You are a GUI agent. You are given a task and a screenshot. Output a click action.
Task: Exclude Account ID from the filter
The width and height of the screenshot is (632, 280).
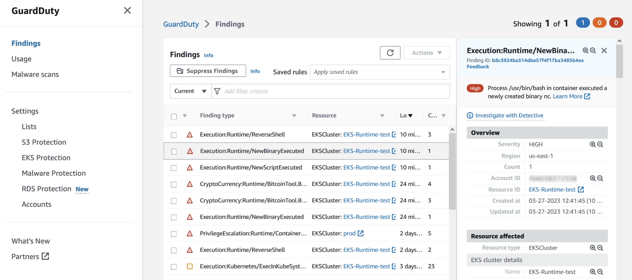[600, 178]
